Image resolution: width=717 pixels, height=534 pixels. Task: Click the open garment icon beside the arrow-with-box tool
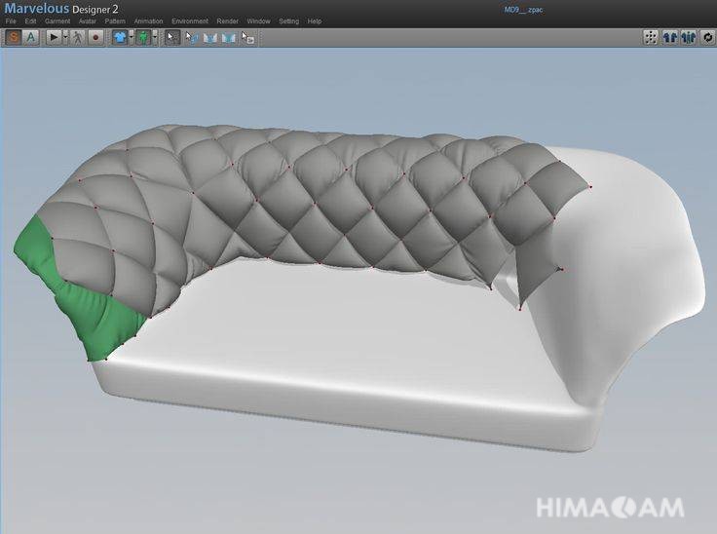click(x=229, y=38)
